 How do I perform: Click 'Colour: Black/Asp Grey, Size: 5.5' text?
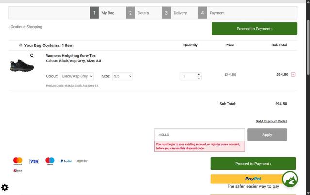[x=74, y=61]
